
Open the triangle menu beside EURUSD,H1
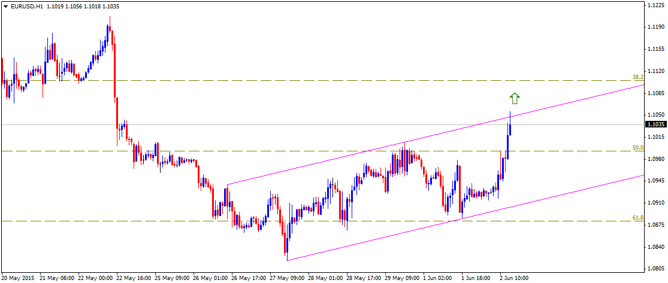click(x=5, y=5)
